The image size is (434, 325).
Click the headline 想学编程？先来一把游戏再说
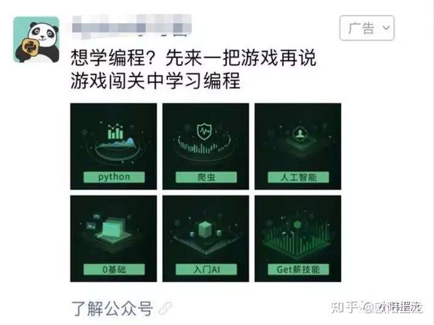tap(193, 58)
